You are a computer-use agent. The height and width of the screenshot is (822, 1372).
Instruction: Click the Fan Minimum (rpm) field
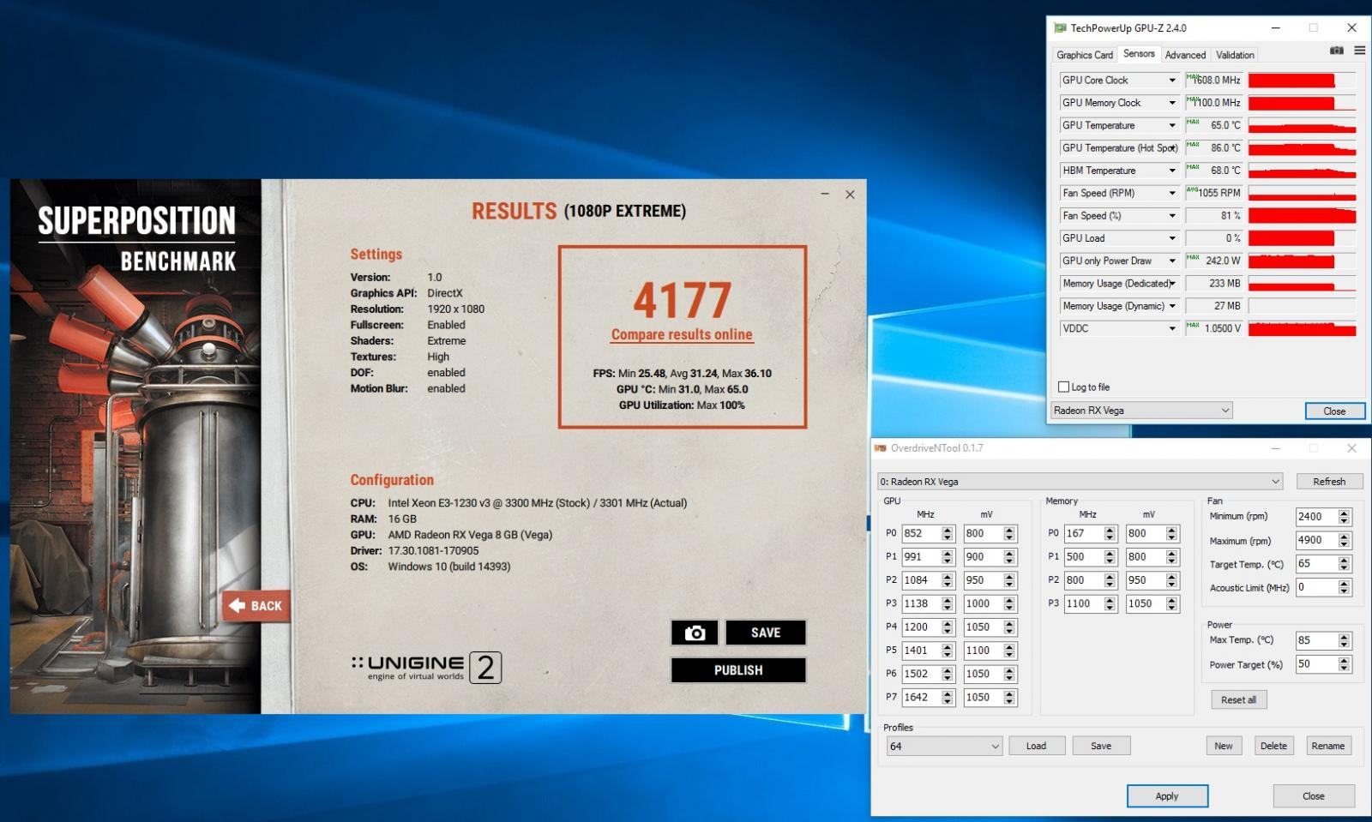pos(1316,516)
